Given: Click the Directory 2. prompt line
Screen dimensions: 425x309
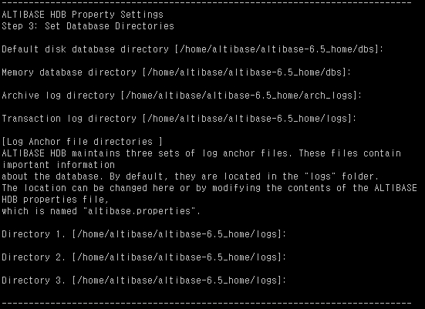Looking at the screenshot, I should click(x=144, y=257).
